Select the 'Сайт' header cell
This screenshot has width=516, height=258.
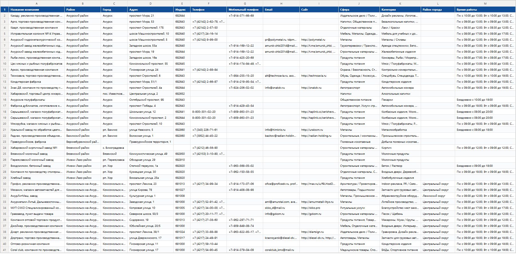click(x=319, y=9)
